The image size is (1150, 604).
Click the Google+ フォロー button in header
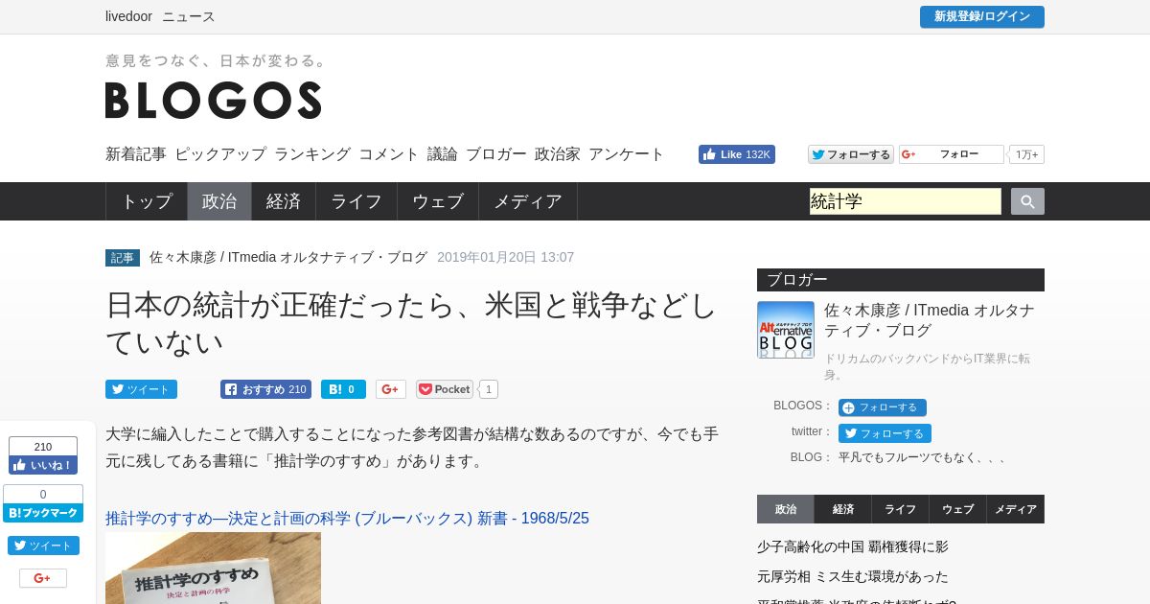952,154
